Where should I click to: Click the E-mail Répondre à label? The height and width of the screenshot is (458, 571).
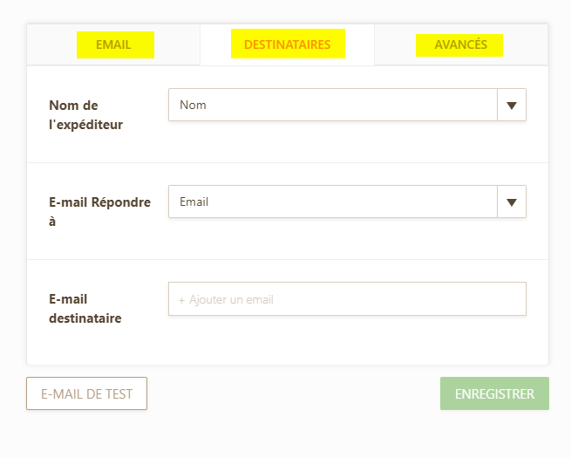coord(99,211)
